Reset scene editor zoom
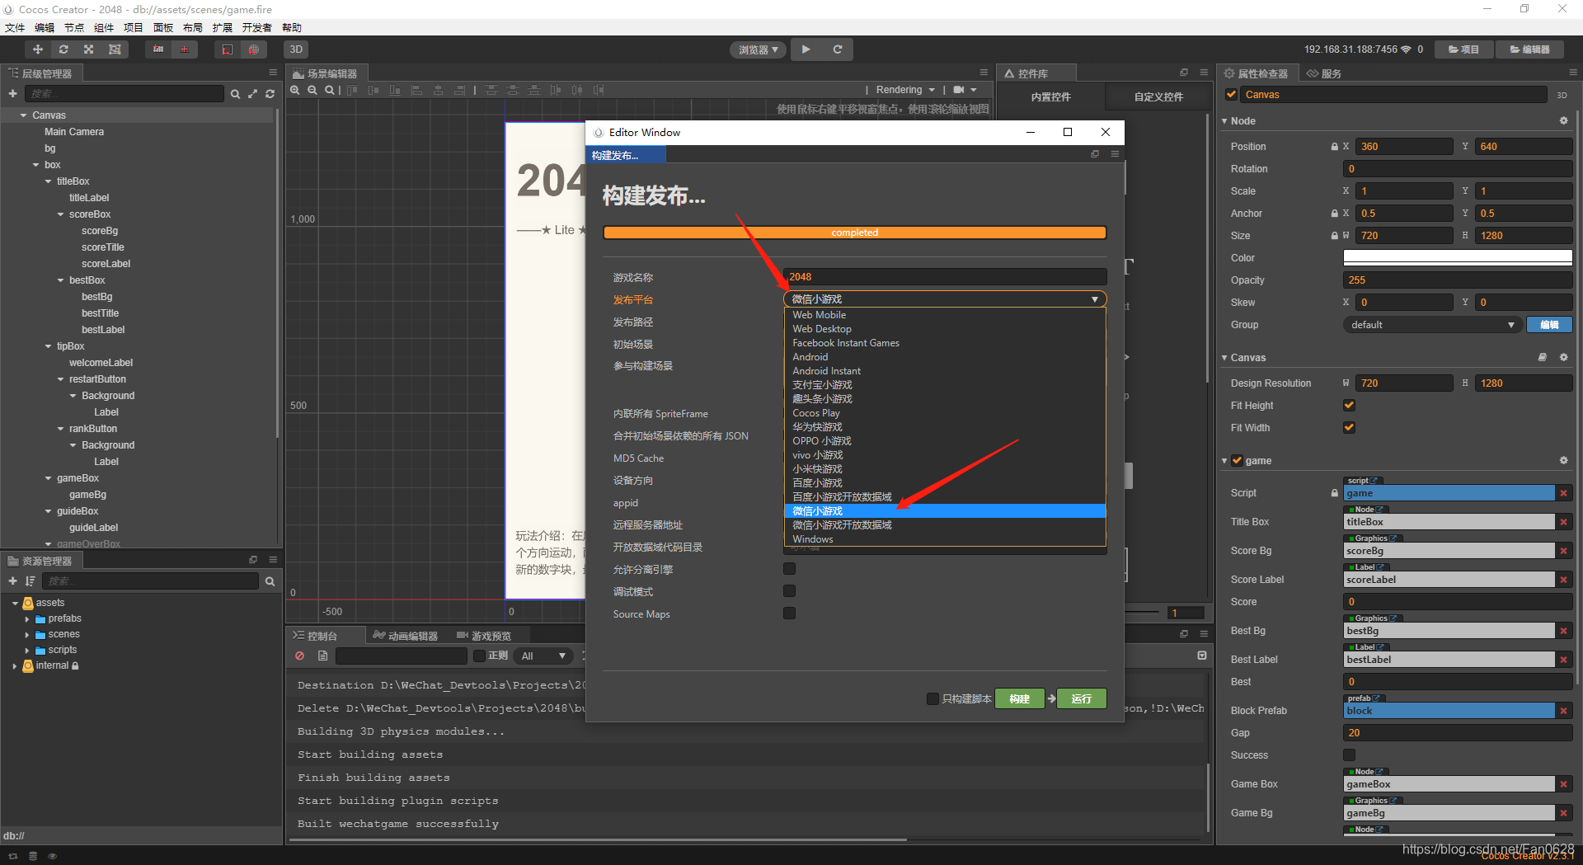This screenshot has height=865, width=1583. (x=330, y=90)
